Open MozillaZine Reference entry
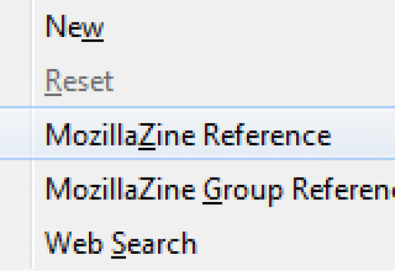The image size is (395, 271). point(188,135)
